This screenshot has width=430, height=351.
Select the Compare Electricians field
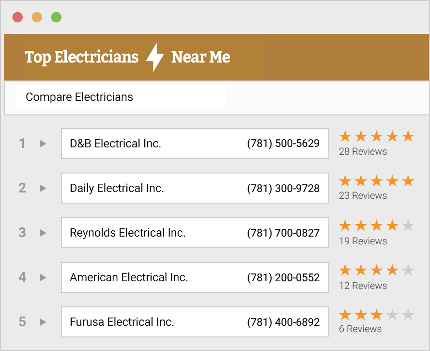(x=121, y=97)
